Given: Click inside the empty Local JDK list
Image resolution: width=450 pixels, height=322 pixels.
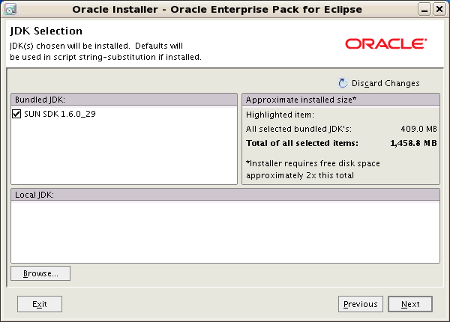Looking at the screenshot, I should (225, 231).
